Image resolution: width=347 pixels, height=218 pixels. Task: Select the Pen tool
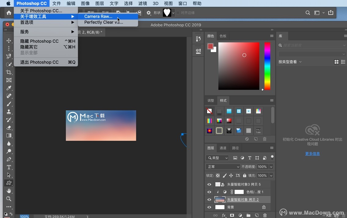(9, 159)
